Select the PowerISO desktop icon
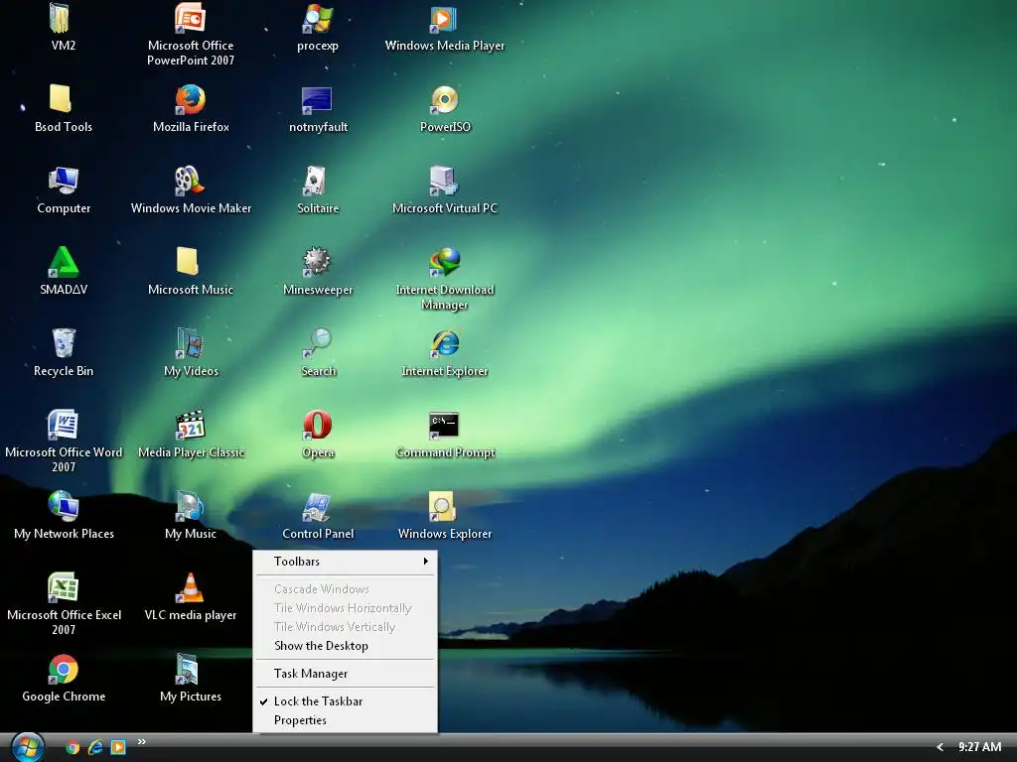Image resolution: width=1017 pixels, height=762 pixels. 444,100
